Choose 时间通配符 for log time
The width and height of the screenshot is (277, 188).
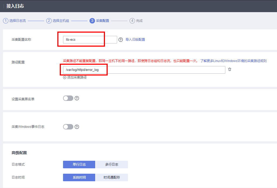(111, 177)
